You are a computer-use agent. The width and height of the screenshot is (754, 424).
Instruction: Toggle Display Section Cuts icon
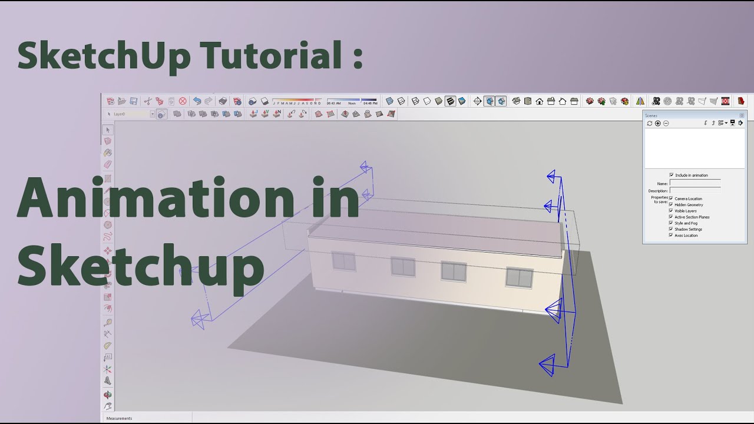point(501,101)
